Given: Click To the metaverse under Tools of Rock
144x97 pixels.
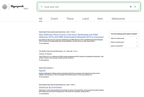Looking at the screenshot, I should [44, 60].
